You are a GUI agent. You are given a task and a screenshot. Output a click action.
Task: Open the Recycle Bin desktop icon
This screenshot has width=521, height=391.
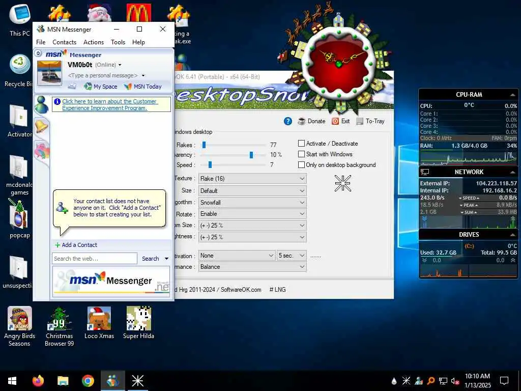19,71
